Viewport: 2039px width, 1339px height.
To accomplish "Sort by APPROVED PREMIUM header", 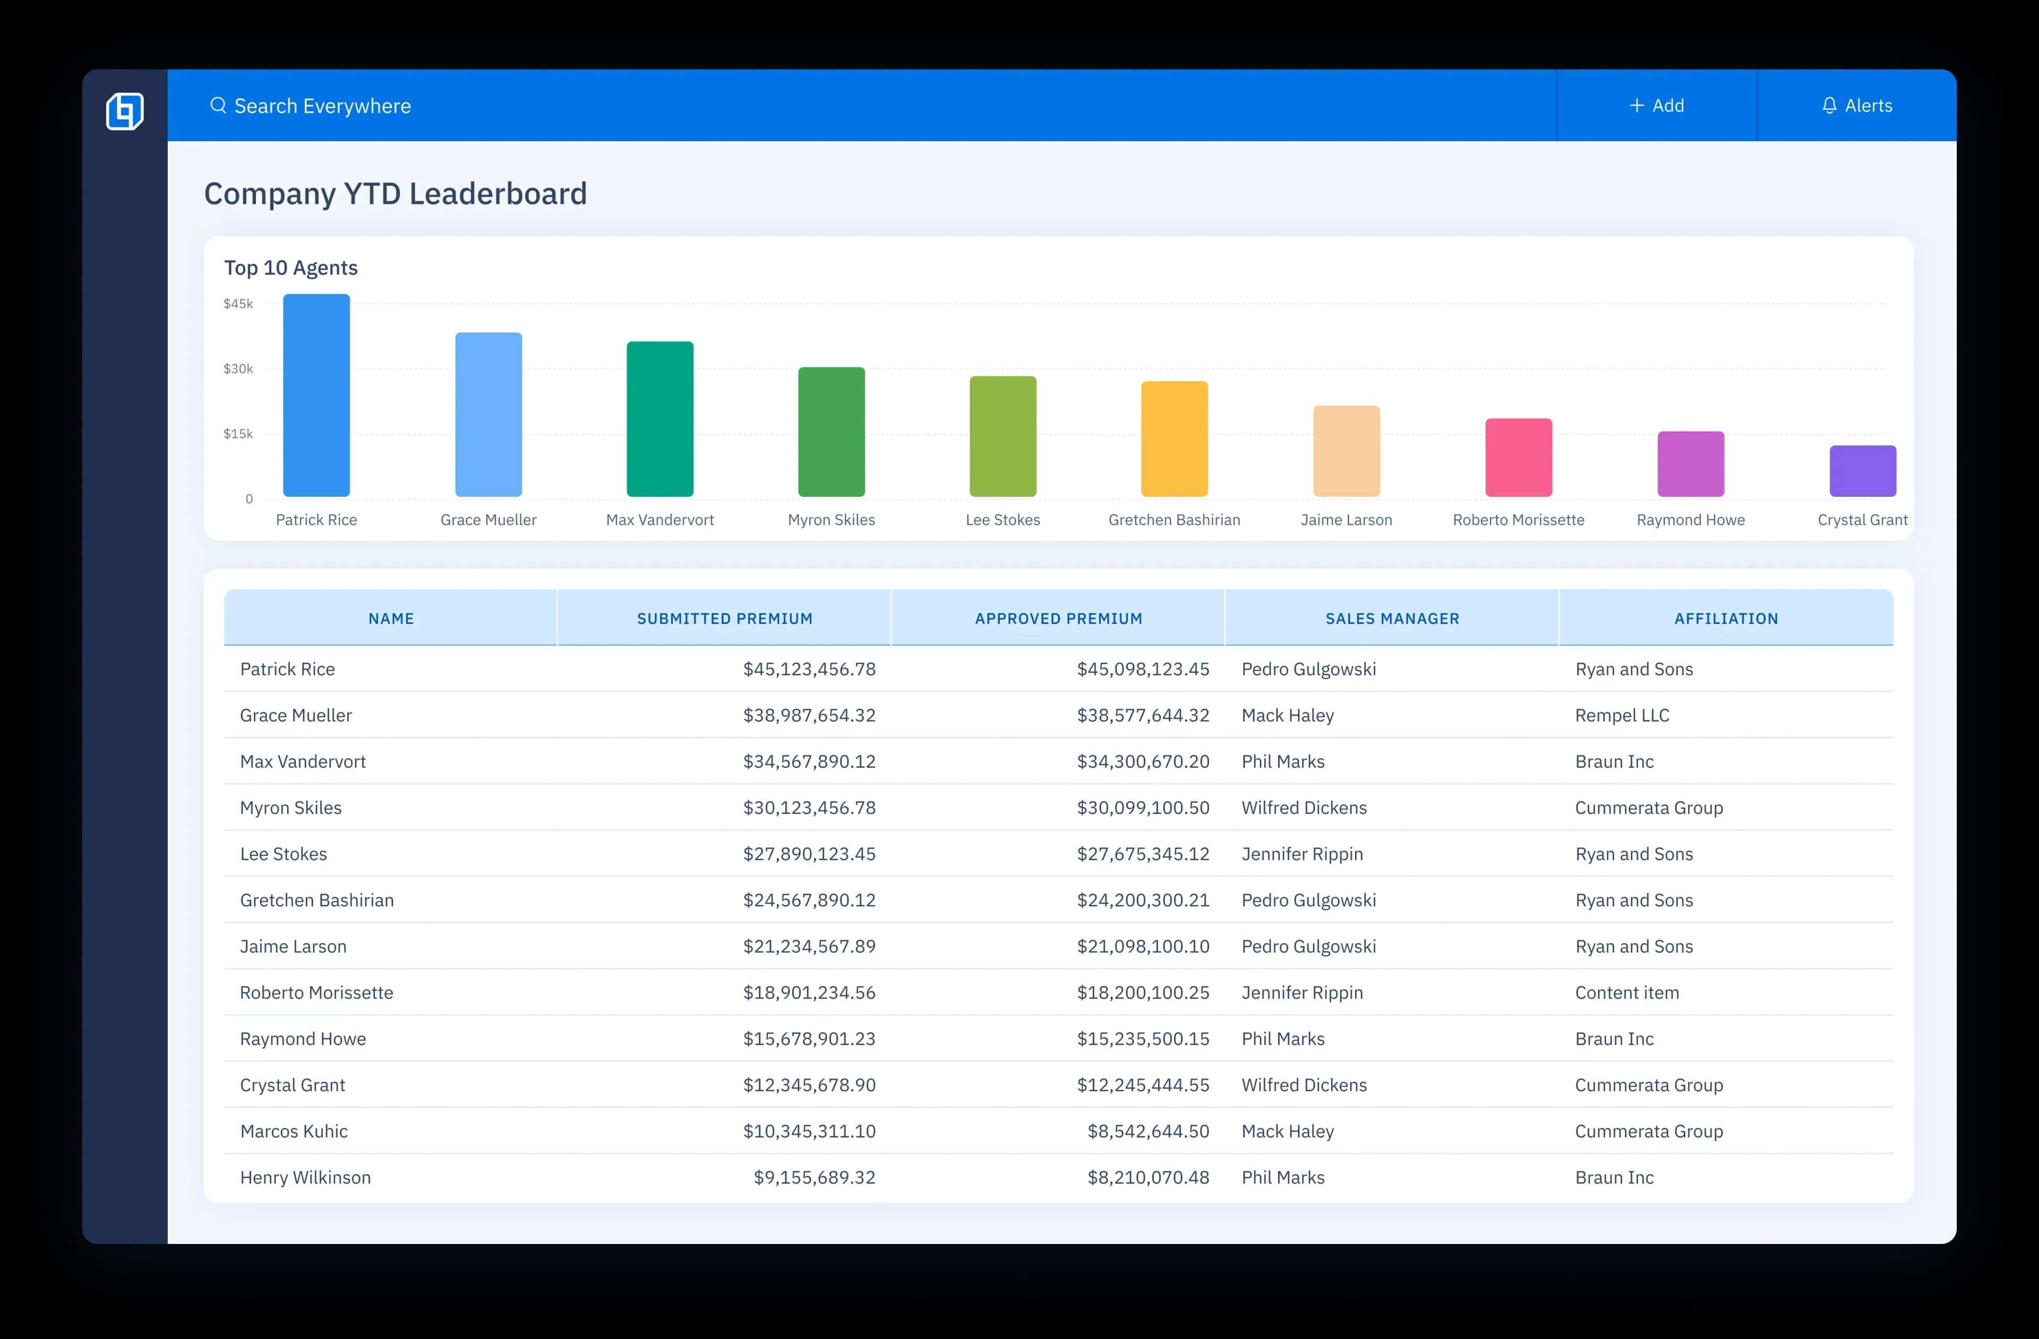I will tap(1057, 617).
